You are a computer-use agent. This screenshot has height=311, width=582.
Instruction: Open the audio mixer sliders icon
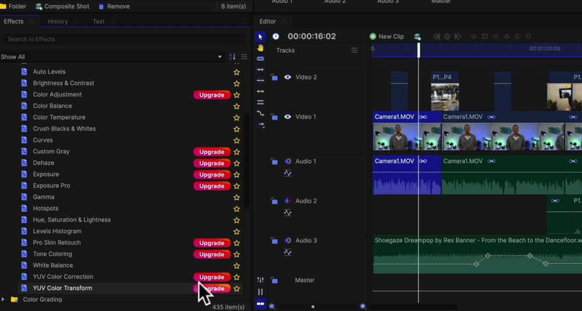tap(260, 280)
